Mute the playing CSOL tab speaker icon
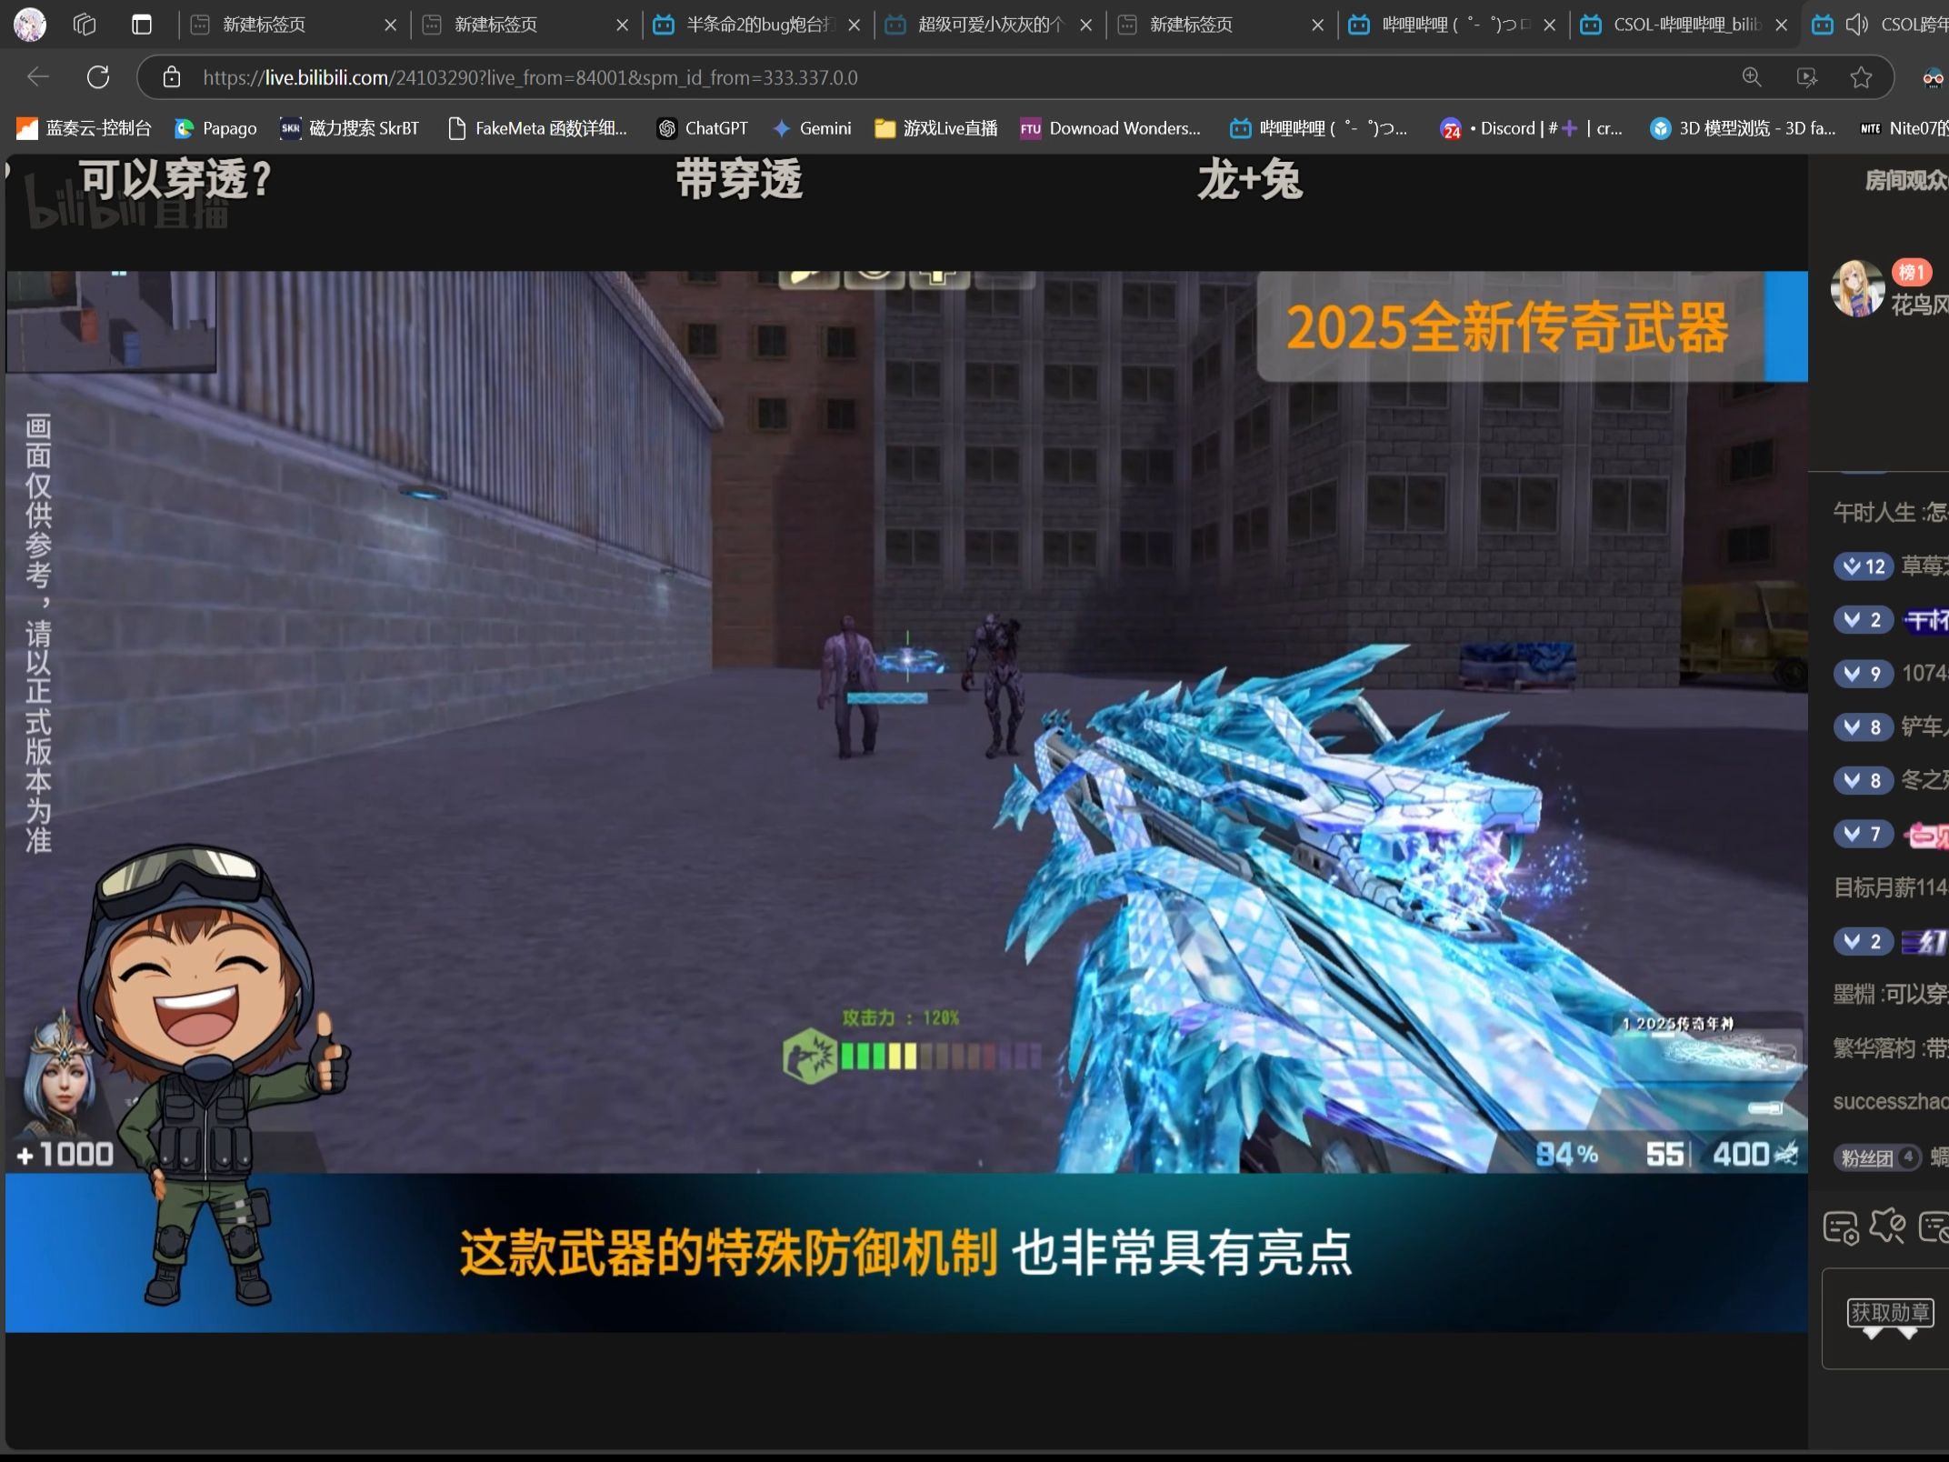The image size is (1949, 1462). [x=1856, y=25]
